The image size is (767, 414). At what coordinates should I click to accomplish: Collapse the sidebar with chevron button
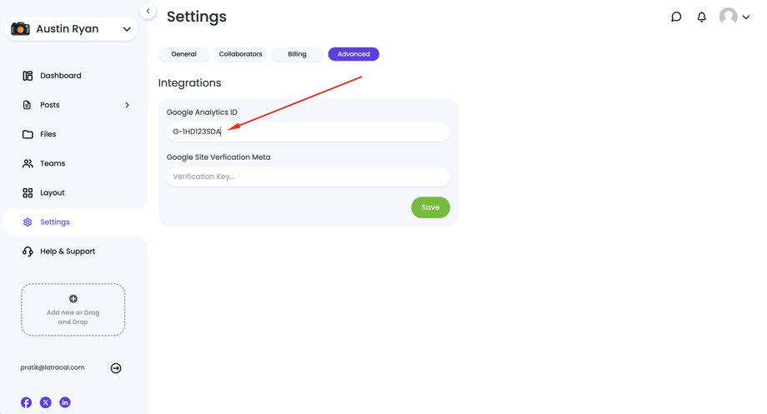148,12
